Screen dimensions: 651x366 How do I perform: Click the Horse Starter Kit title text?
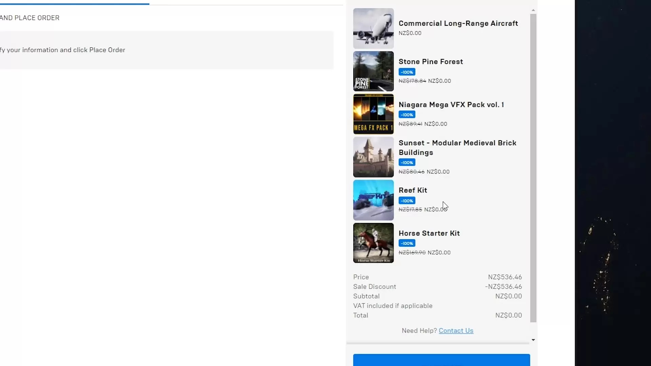pos(429,233)
